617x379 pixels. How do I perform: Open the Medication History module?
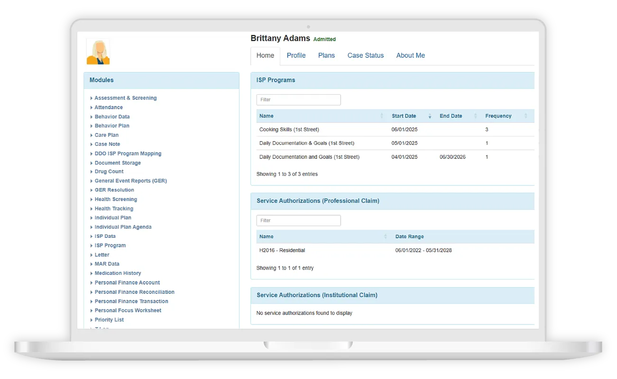click(118, 273)
